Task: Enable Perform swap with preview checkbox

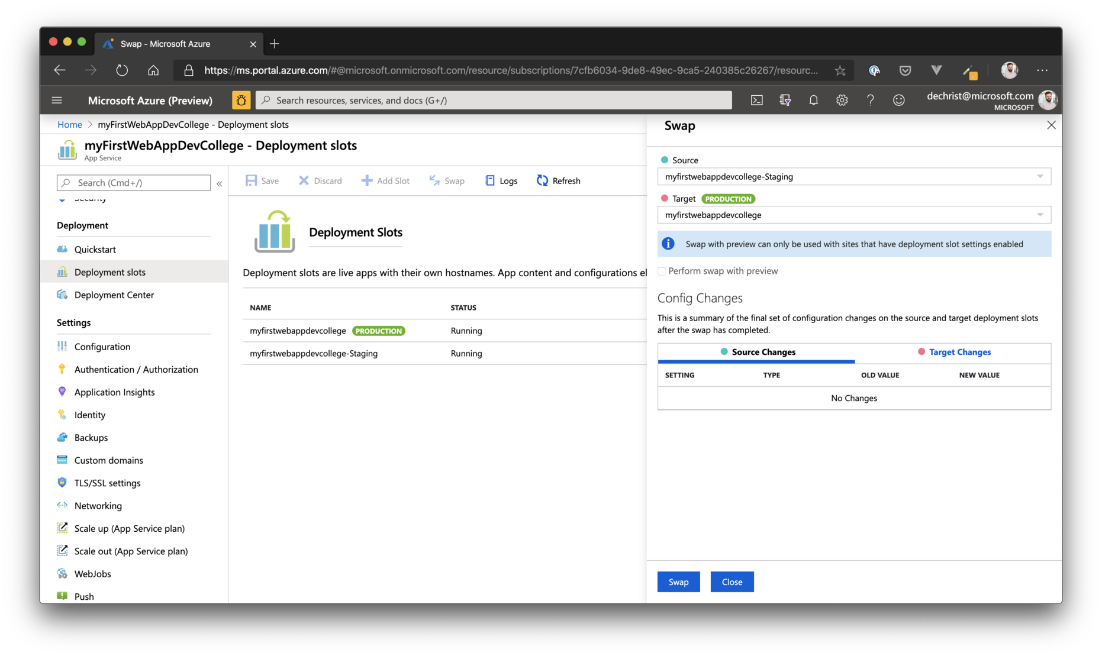Action: click(x=662, y=271)
